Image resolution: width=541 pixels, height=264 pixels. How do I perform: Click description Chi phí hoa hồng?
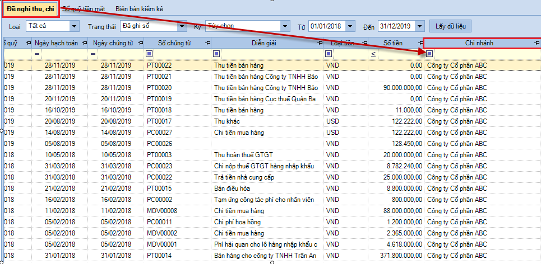click(x=237, y=222)
